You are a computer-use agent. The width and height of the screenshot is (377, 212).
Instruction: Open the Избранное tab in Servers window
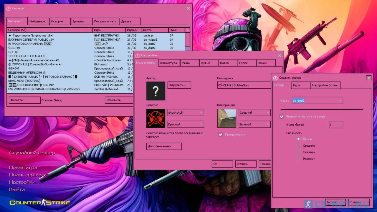click(x=38, y=21)
